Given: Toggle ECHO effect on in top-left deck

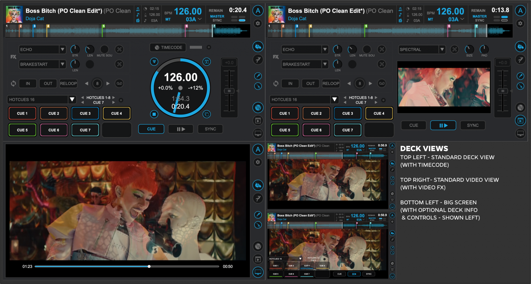Looking at the screenshot, I should (119, 50).
